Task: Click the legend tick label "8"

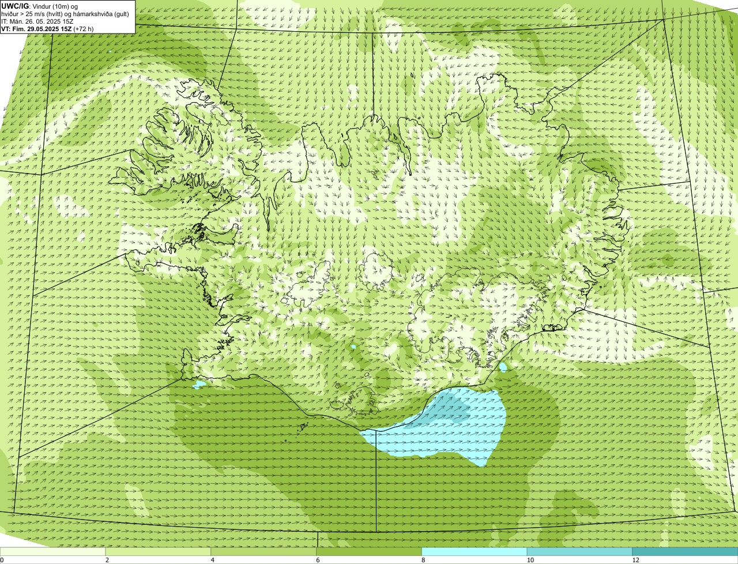Action: tap(423, 560)
